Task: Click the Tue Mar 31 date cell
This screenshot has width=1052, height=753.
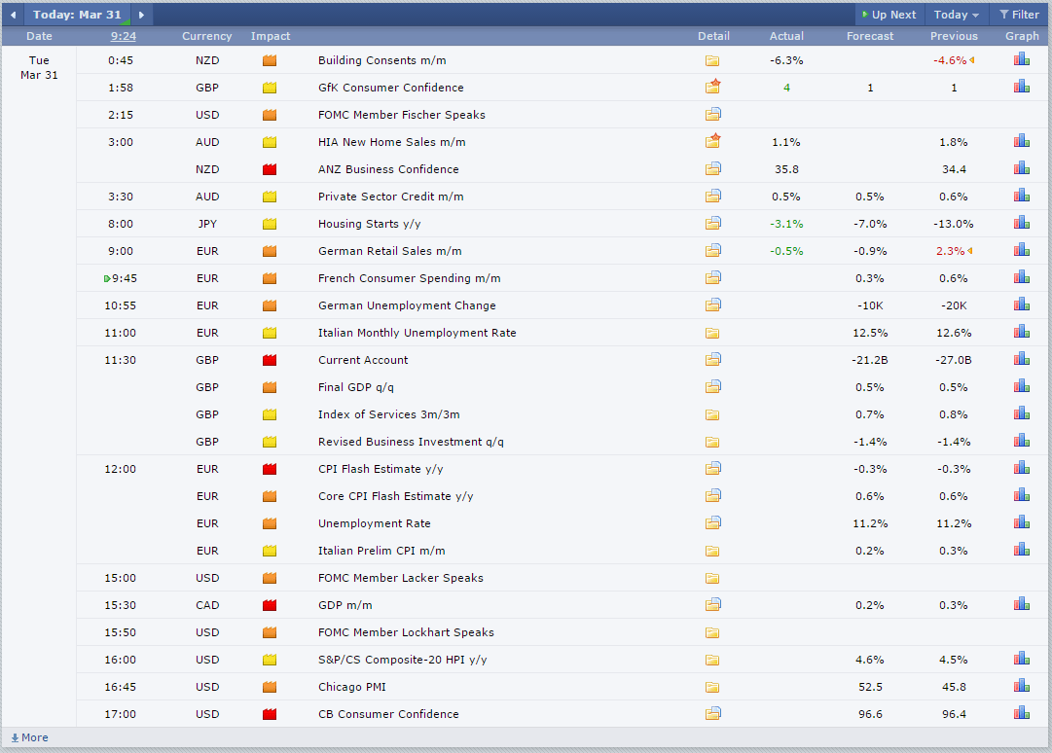Action: (x=39, y=68)
